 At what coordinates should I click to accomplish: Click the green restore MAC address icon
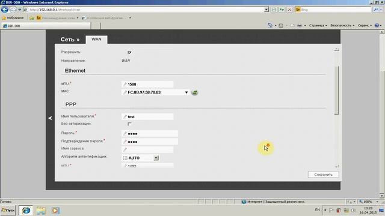(x=195, y=92)
